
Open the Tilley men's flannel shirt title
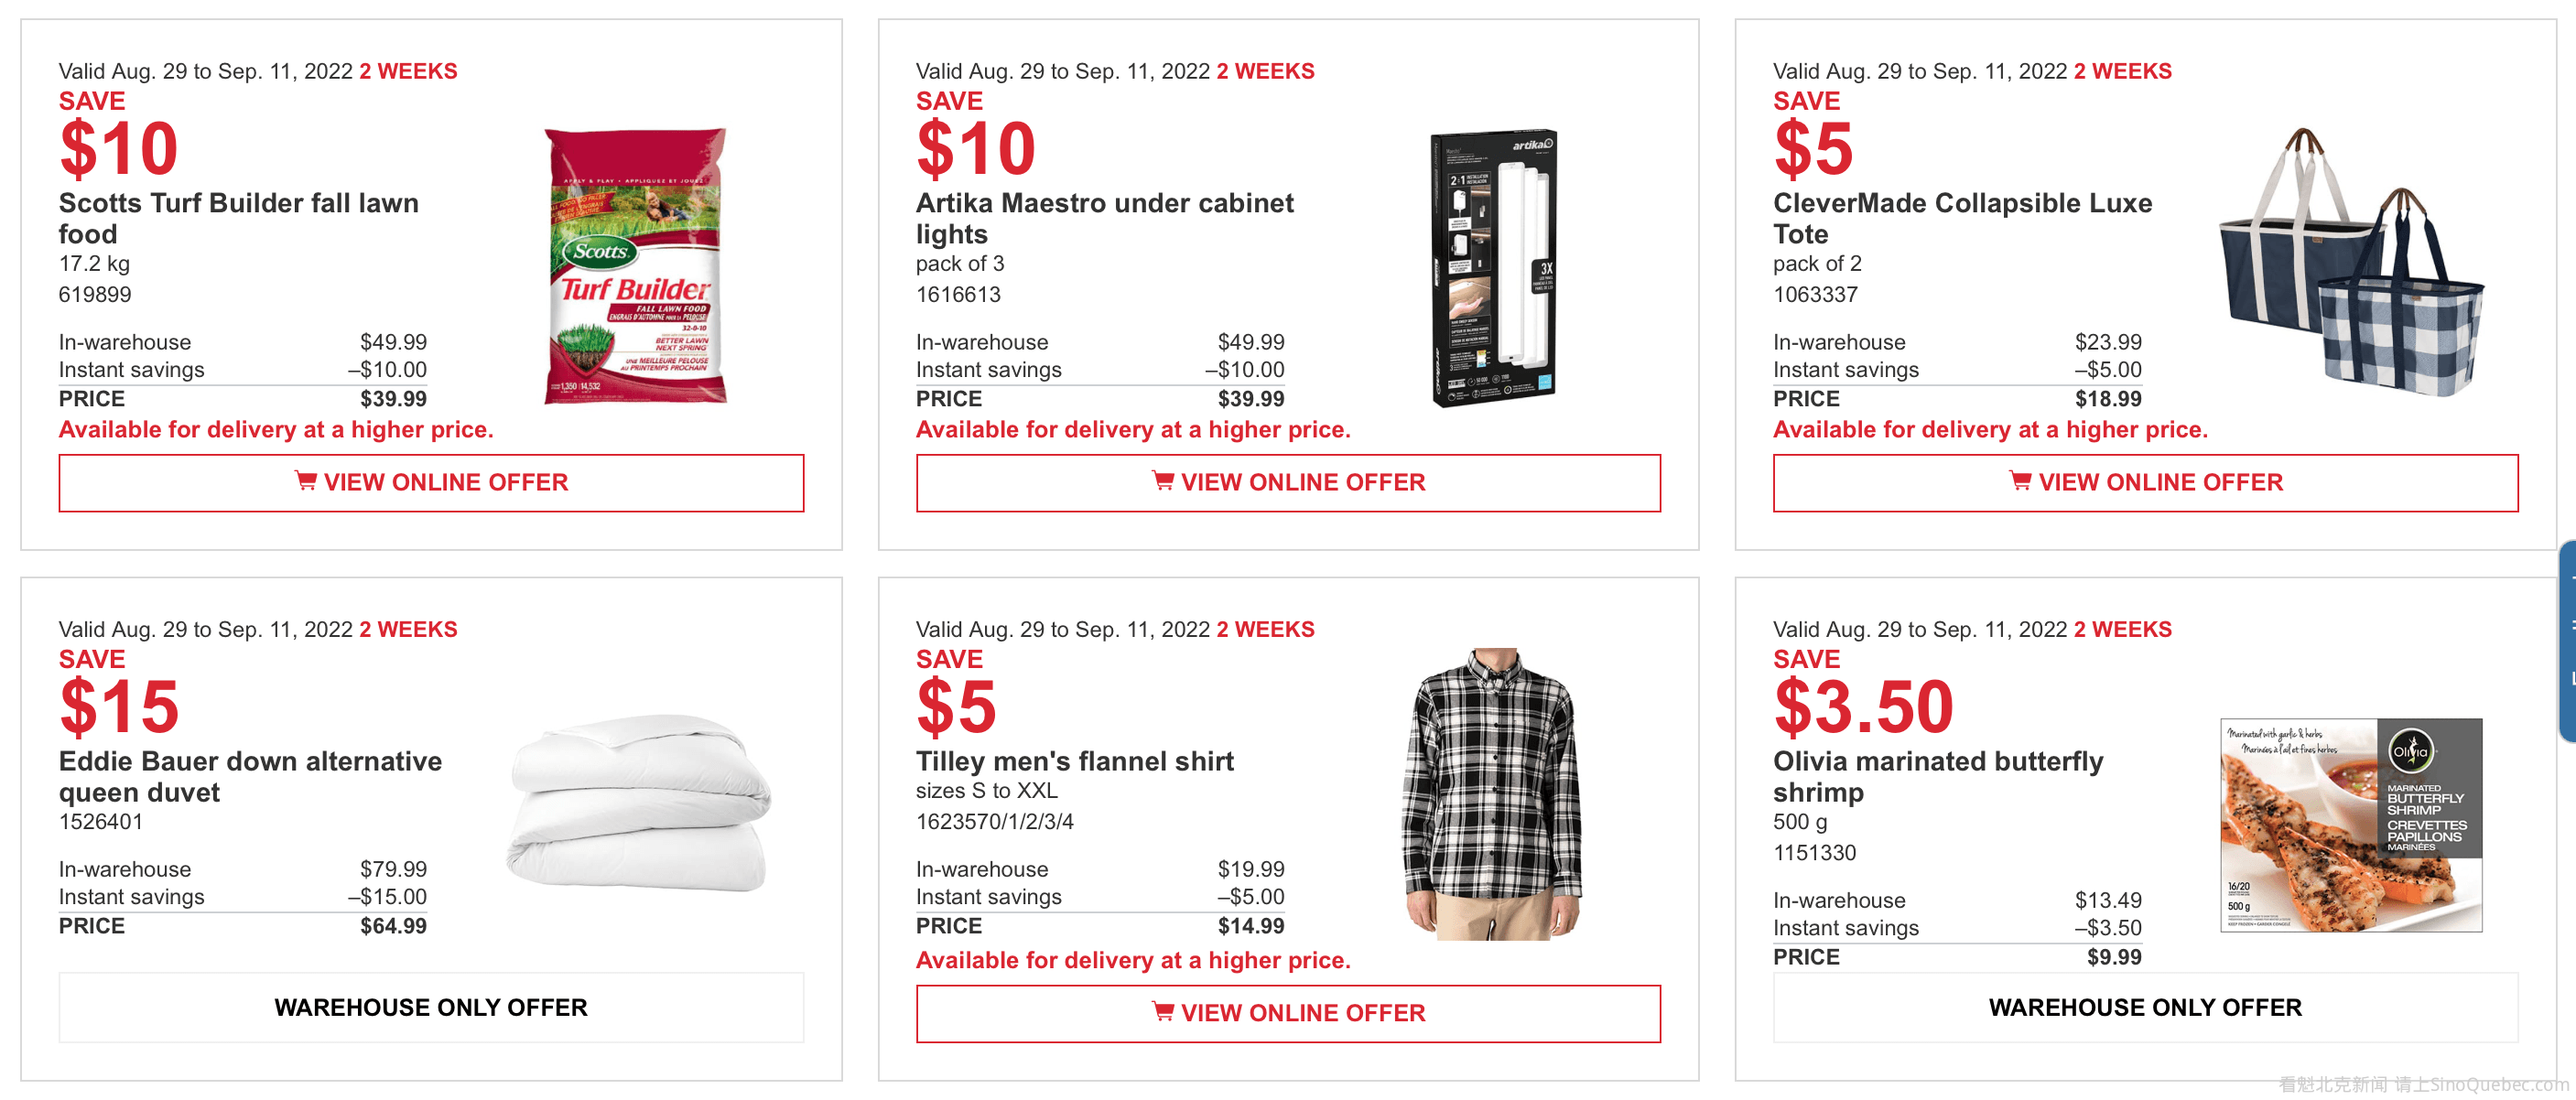pos(1074,761)
